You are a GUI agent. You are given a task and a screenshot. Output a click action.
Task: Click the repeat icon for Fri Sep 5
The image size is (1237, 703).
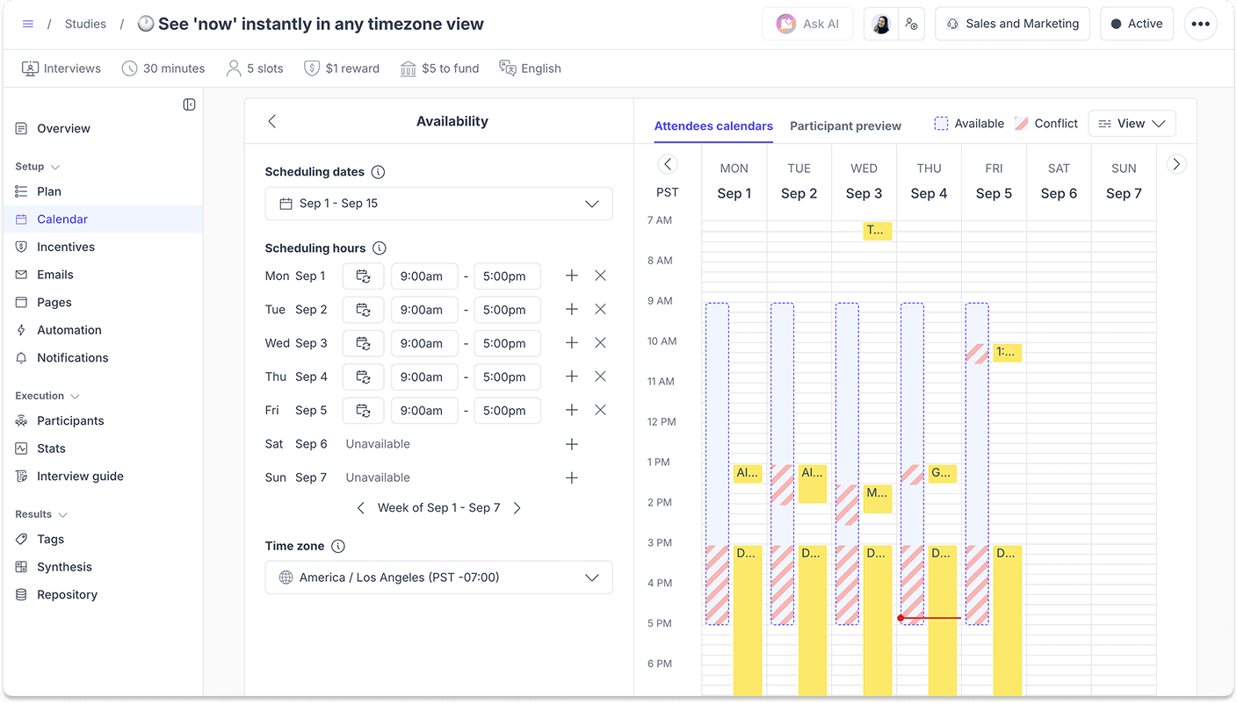pos(363,411)
